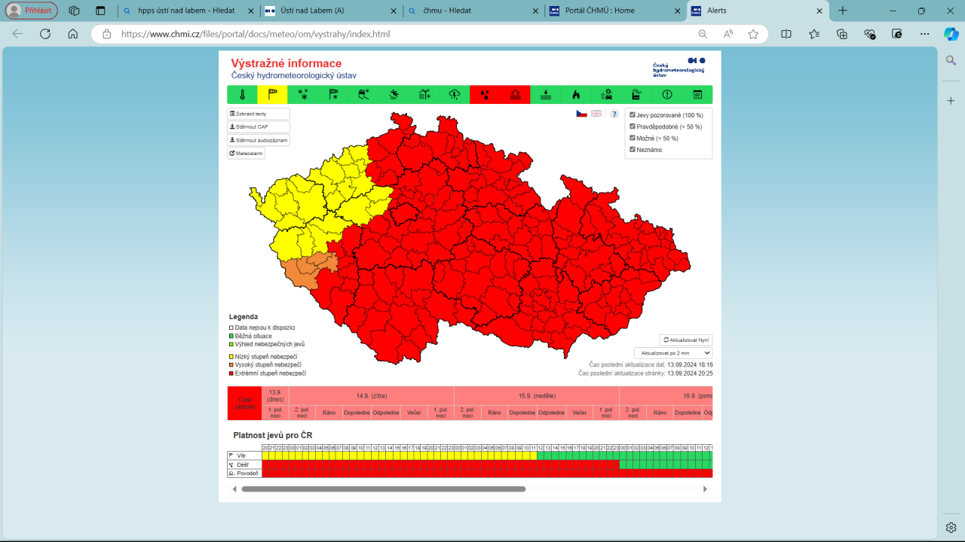Select the temperature thermometer warning icon
The image size is (965, 542).
point(243,95)
